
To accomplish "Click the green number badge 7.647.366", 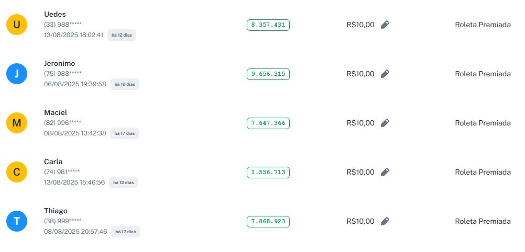I will point(268,123).
